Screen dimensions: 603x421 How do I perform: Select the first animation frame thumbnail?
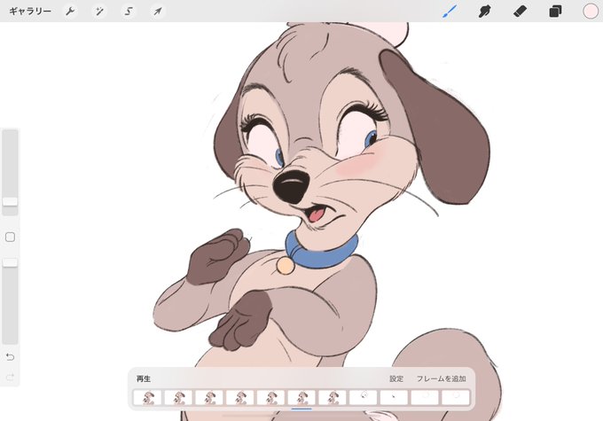tap(148, 398)
